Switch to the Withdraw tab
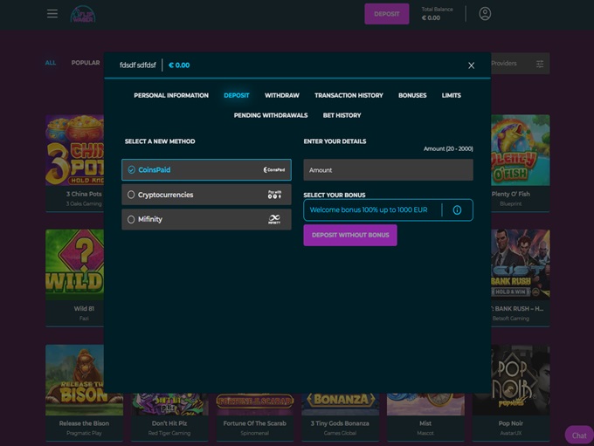Screen dimensions: 594x446 click(282, 95)
